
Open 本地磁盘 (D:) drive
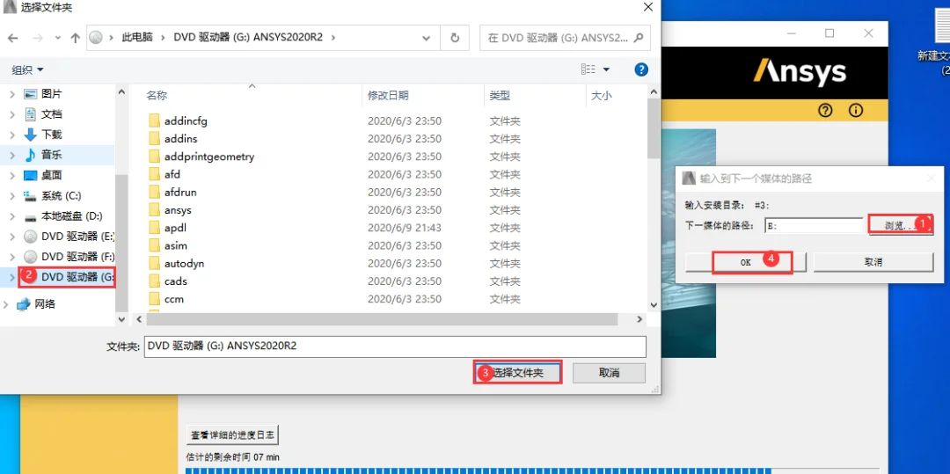71,216
